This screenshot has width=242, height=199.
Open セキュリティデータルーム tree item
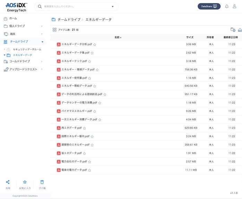pyautogui.click(x=27, y=49)
